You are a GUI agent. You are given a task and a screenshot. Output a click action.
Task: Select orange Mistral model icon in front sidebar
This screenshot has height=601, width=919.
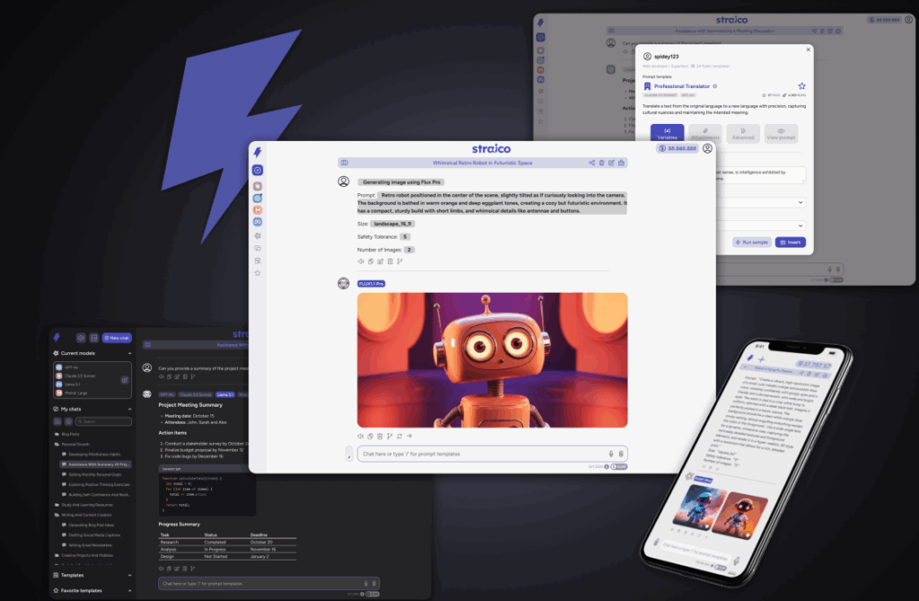pos(258,210)
